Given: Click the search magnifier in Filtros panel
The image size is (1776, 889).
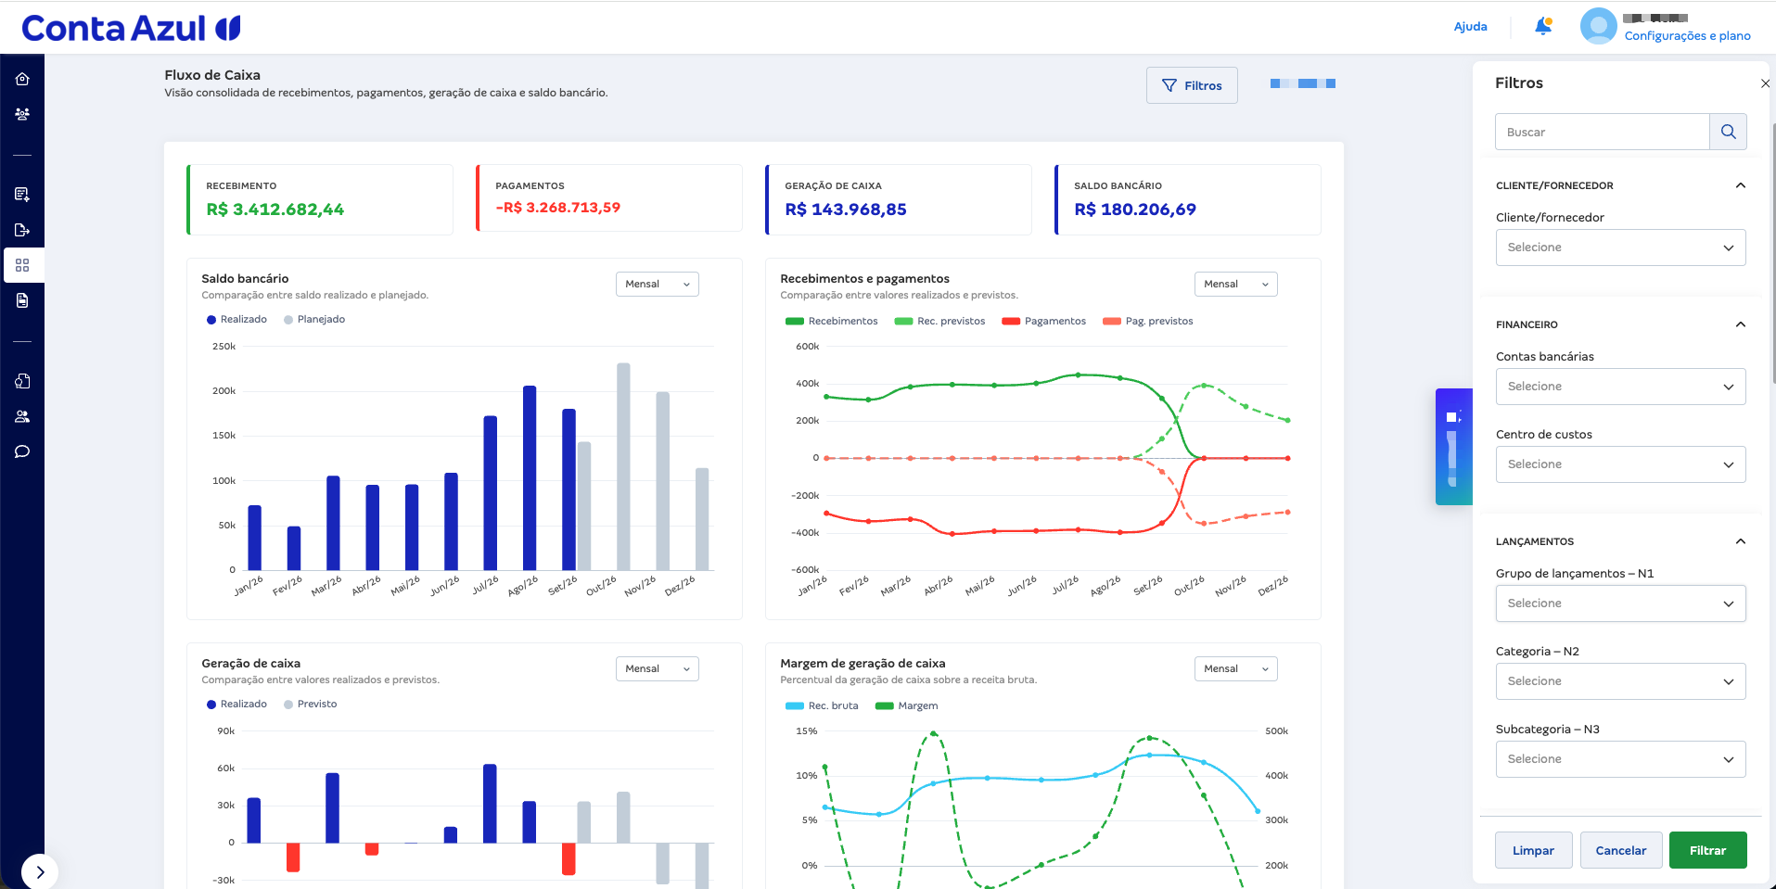Looking at the screenshot, I should 1728,132.
